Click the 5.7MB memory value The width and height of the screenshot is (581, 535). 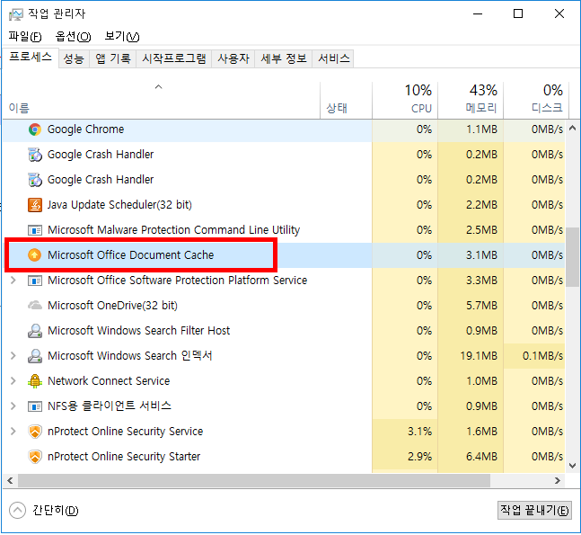pos(481,306)
